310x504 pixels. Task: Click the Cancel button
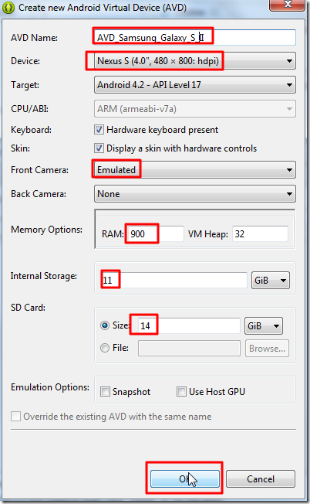pos(261,479)
